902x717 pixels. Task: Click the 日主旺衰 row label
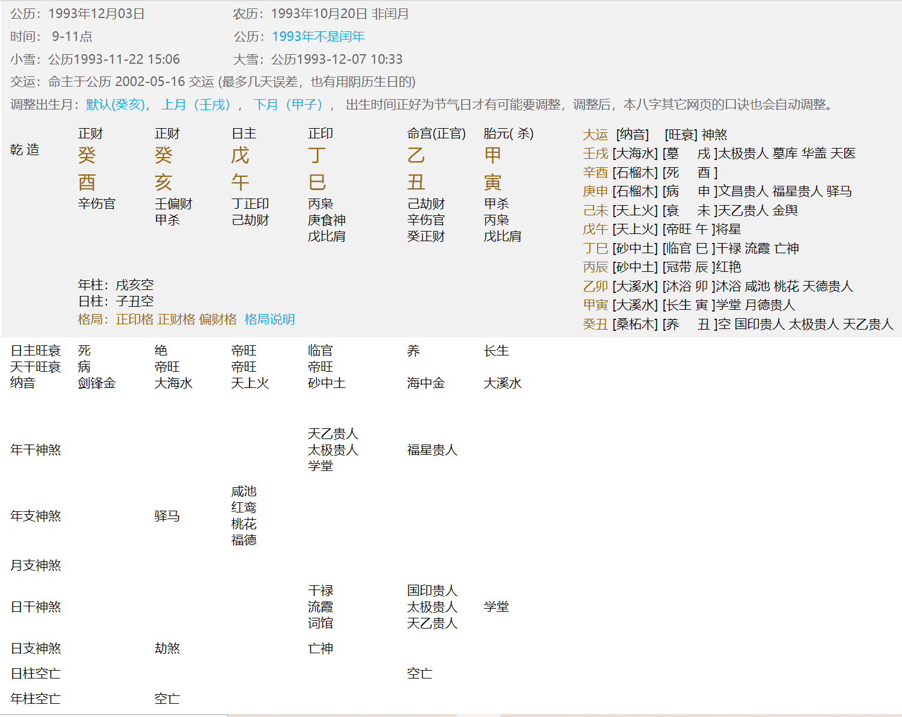[x=35, y=351]
